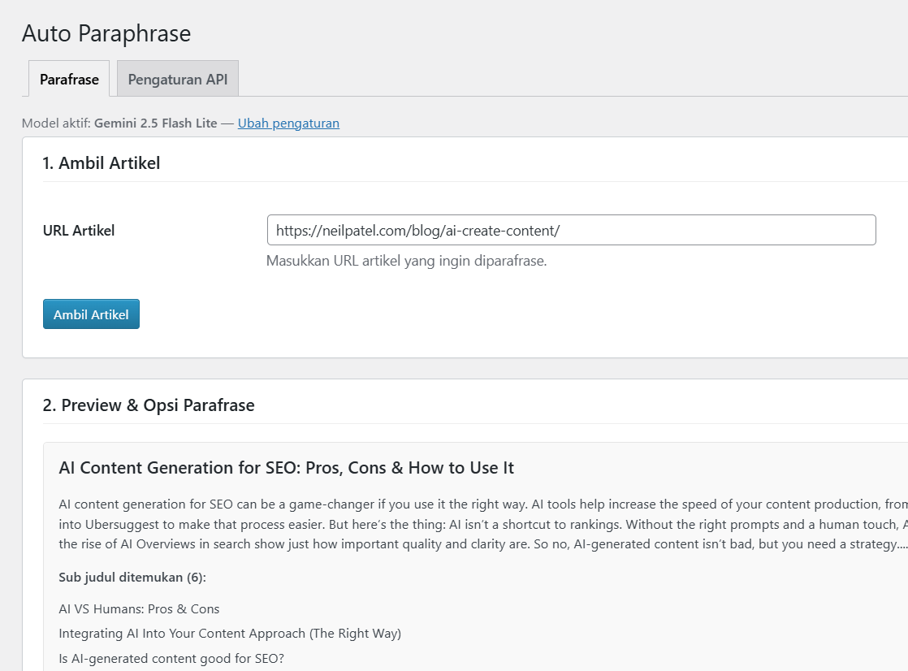Click the Auto Paraphrase page title
Image resolution: width=908 pixels, height=671 pixels.
[x=106, y=33]
